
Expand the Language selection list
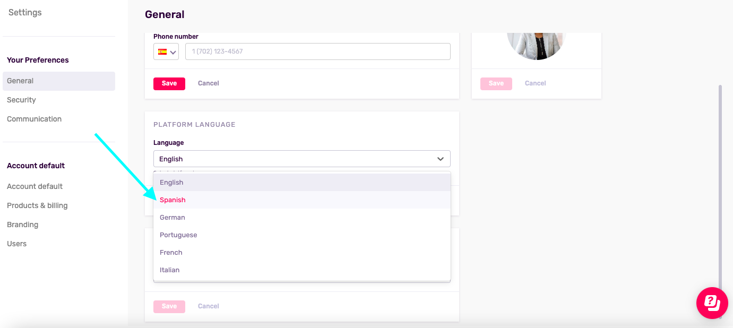point(302,159)
